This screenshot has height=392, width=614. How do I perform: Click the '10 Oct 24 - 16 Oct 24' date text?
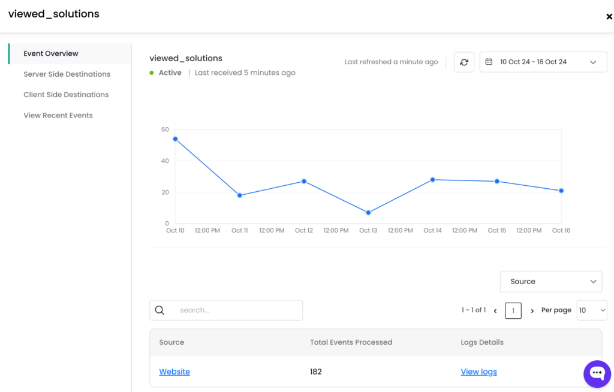[533, 62]
